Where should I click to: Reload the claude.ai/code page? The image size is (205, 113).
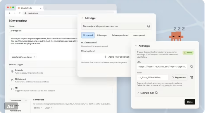coord(20,13)
